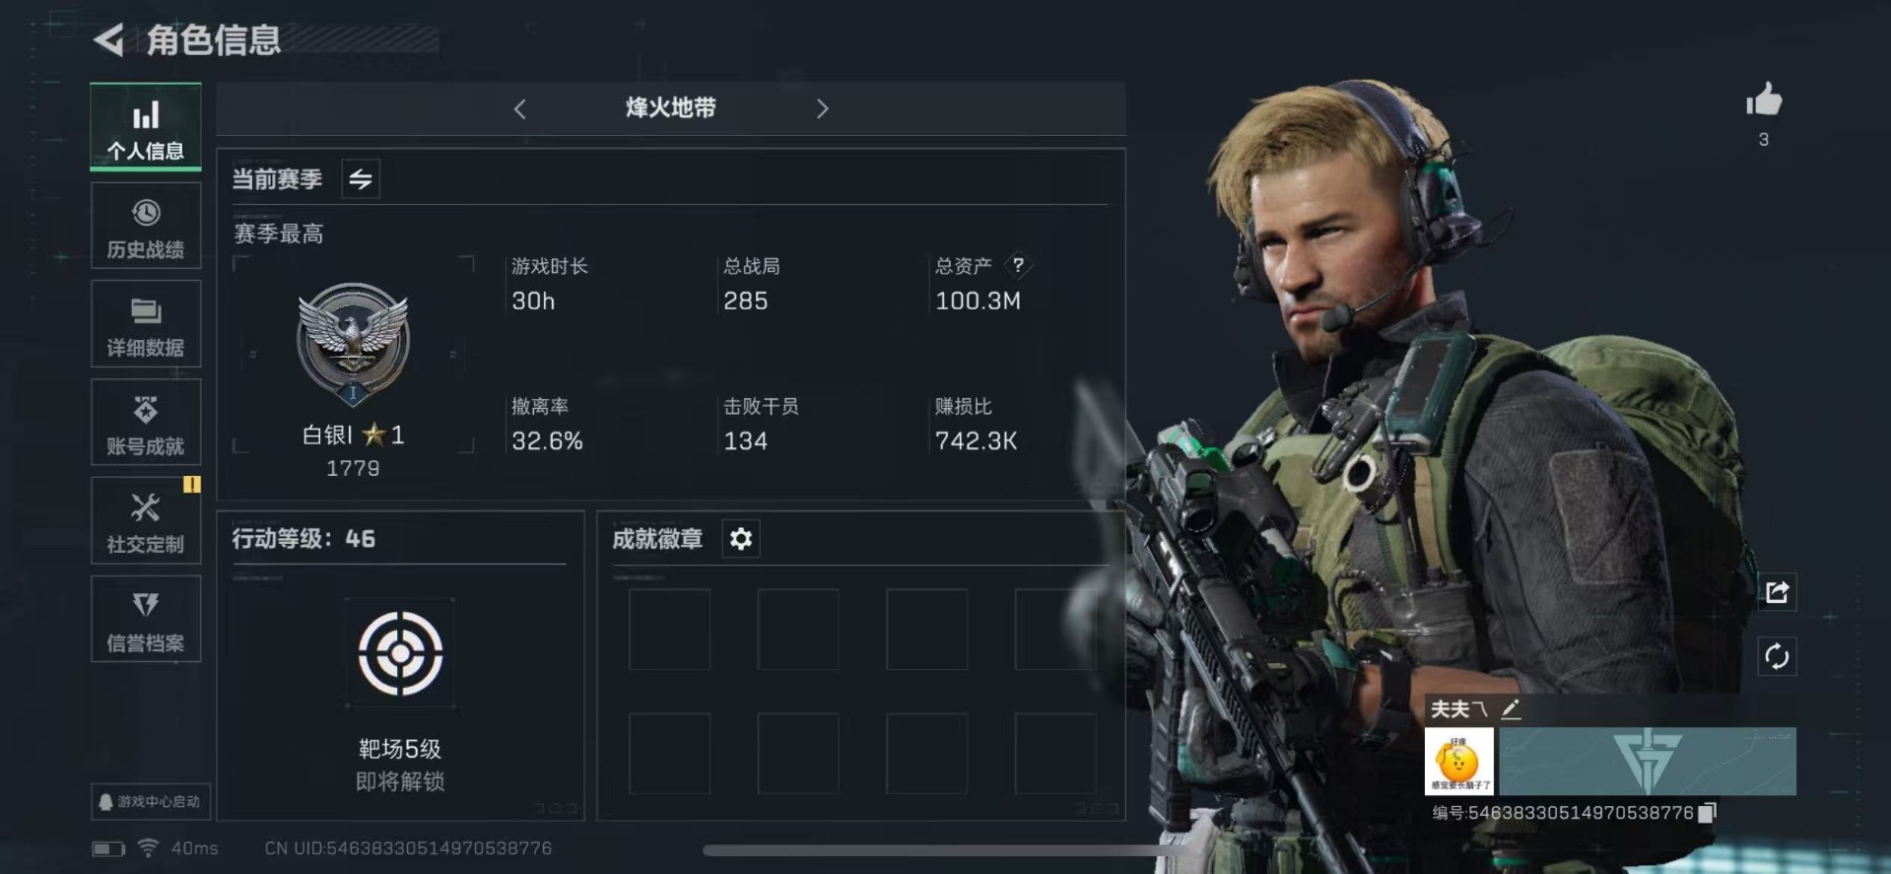This screenshot has width=1891, height=874.
Task: Tap the refresh character model icon
Action: pos(1777,656)
